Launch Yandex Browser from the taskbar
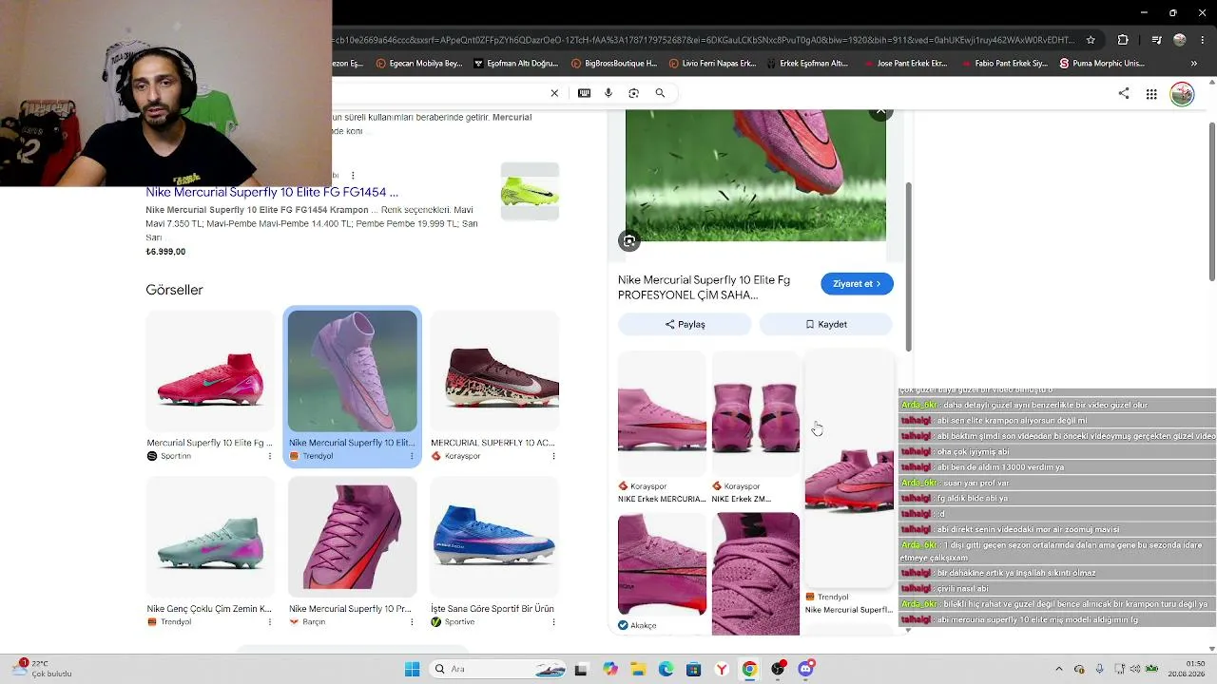This screenshot has height=684, width=1217. [722, 669]
